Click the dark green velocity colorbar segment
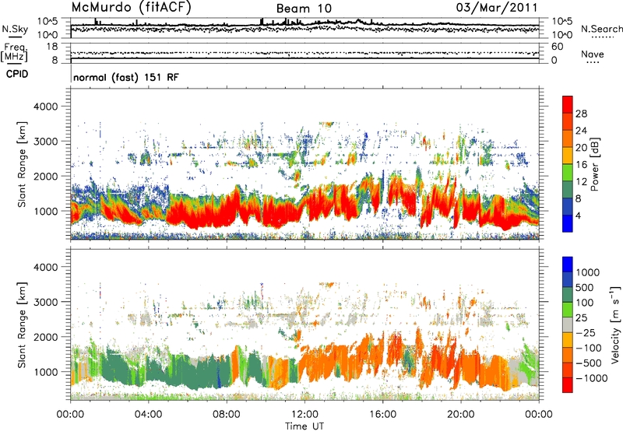This screenshot has height=431, width=623. (x=568, y=295)
